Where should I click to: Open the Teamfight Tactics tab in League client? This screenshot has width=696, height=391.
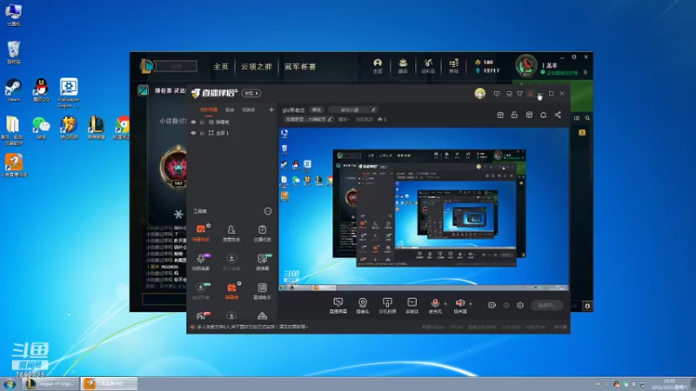click(x=256, y=67)
